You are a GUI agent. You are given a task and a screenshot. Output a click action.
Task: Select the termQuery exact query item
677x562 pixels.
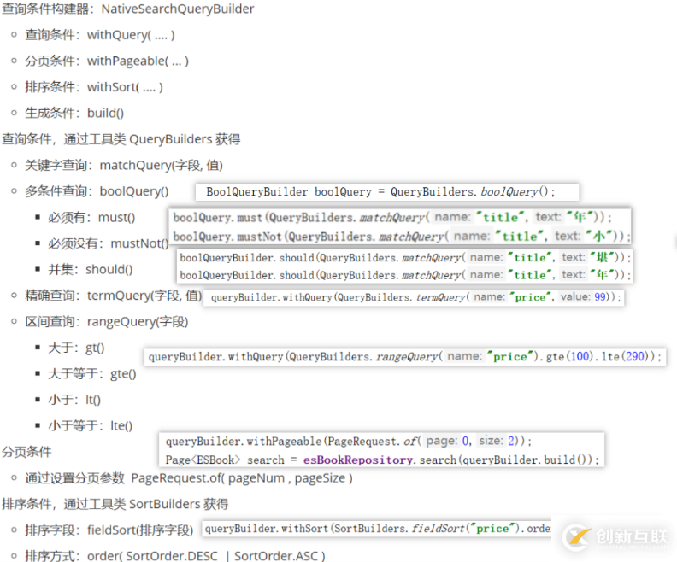point(114,296)
